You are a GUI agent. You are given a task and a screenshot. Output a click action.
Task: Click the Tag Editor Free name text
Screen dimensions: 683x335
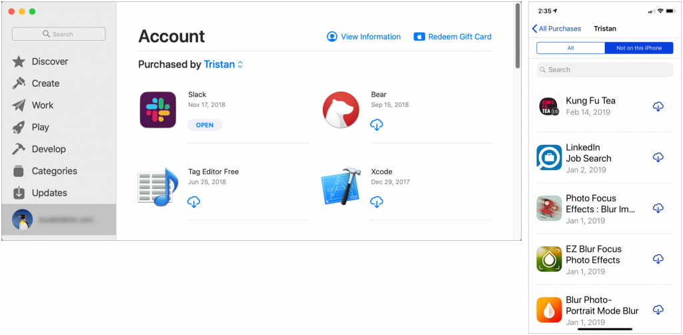(213, 172)
